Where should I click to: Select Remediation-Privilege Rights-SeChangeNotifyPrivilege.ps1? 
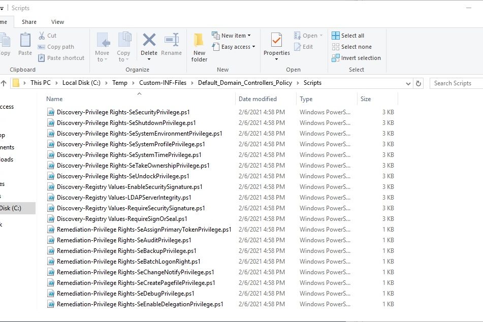click(136, 272)
